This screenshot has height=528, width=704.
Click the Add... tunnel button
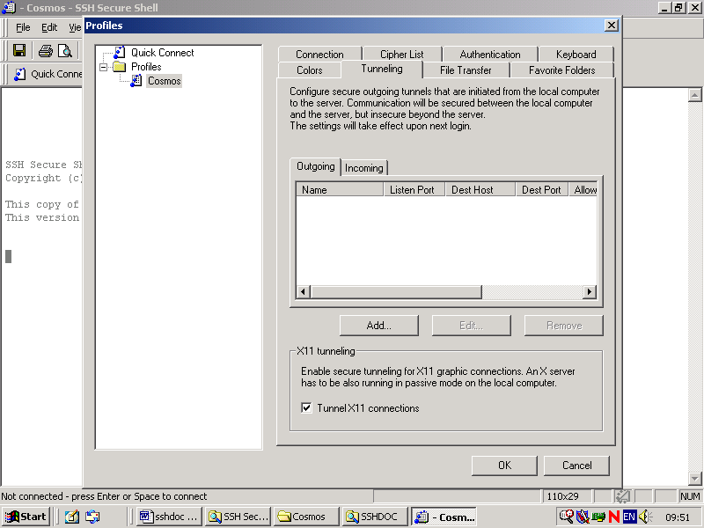[x=379, y=326]
